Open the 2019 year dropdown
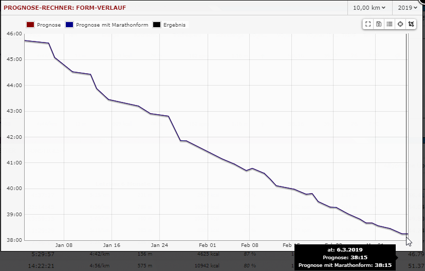The width and height of the screenshot is (425, 271). pyautogui.click(x=408, y=8)
